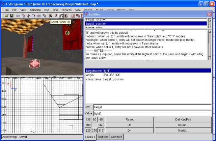This screenshot has width=216, height=141.
Task: Open the File menu
Action: pos(7,10)
